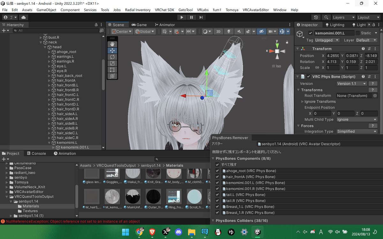Screen dimensions: 383x239
Task: Collapse the head object in the Hierarchy
Action: coord(45,47)
